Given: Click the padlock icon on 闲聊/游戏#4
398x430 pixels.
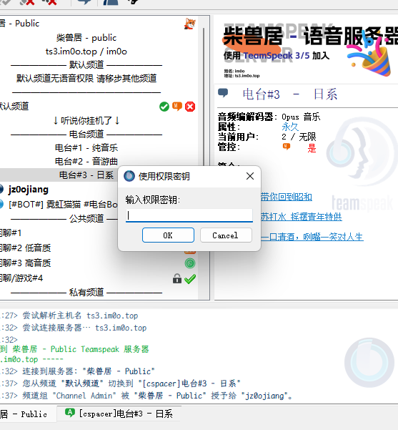Looking at the screenshot, I should point(177,278).
